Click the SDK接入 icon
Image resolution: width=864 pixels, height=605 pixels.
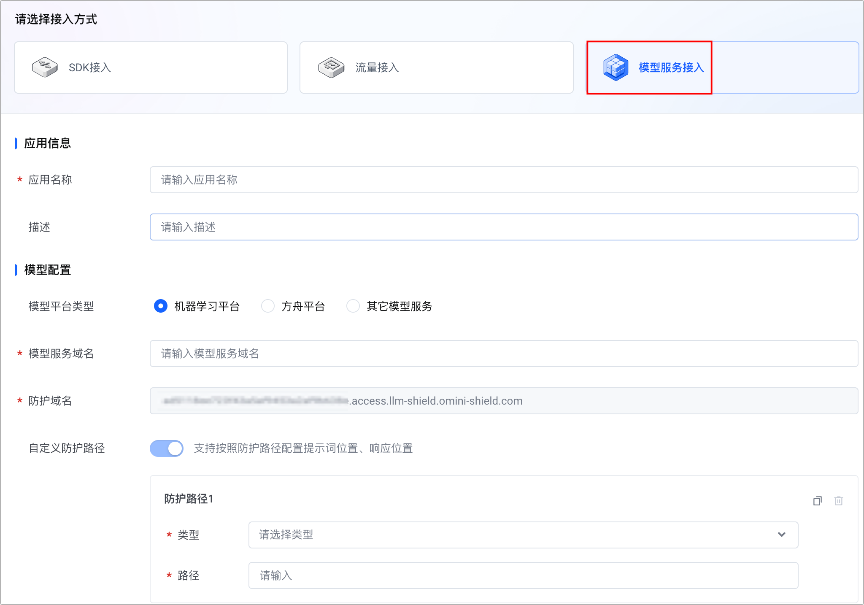[x=45, y=68]
